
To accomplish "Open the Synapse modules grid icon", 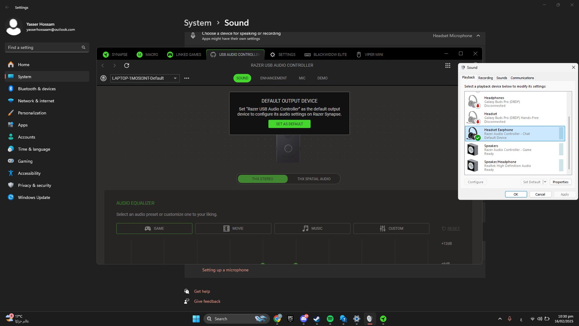I will click(x=448, y=66).
